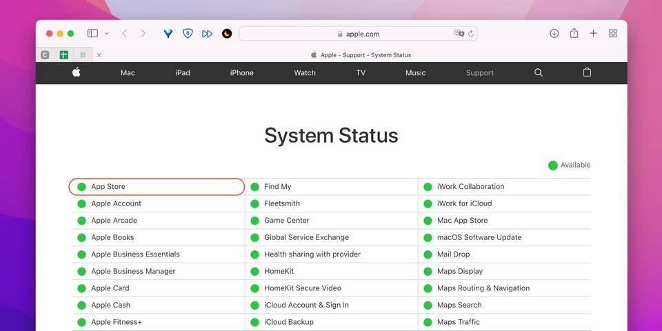Open the sidebar tab group dropdown arrow
662x331 pixels.
106,33
